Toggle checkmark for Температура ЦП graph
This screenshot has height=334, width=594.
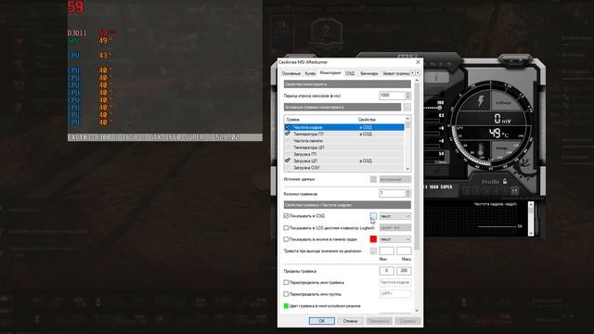[288, 148]
